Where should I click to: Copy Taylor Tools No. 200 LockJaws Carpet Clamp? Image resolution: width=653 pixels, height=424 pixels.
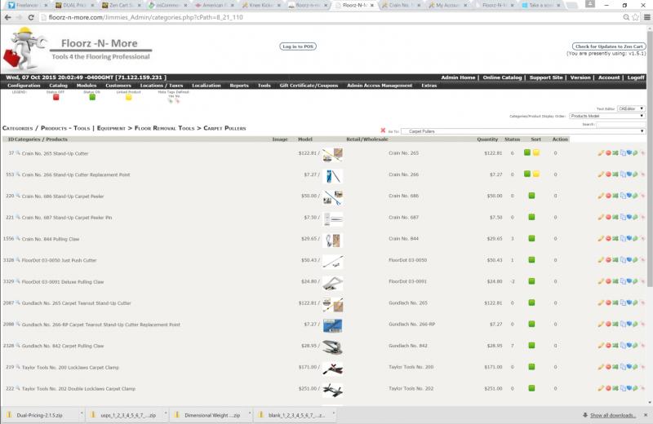pyautogui.click(x=623, y=367)
